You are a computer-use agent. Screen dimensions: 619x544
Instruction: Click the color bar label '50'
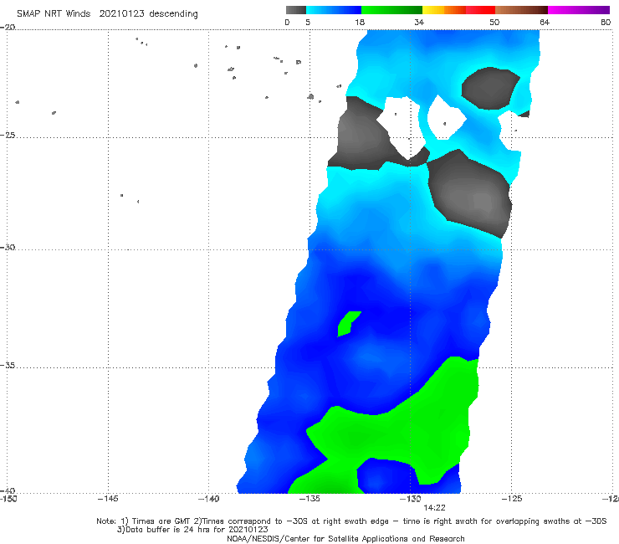click(x=494, y=22)
